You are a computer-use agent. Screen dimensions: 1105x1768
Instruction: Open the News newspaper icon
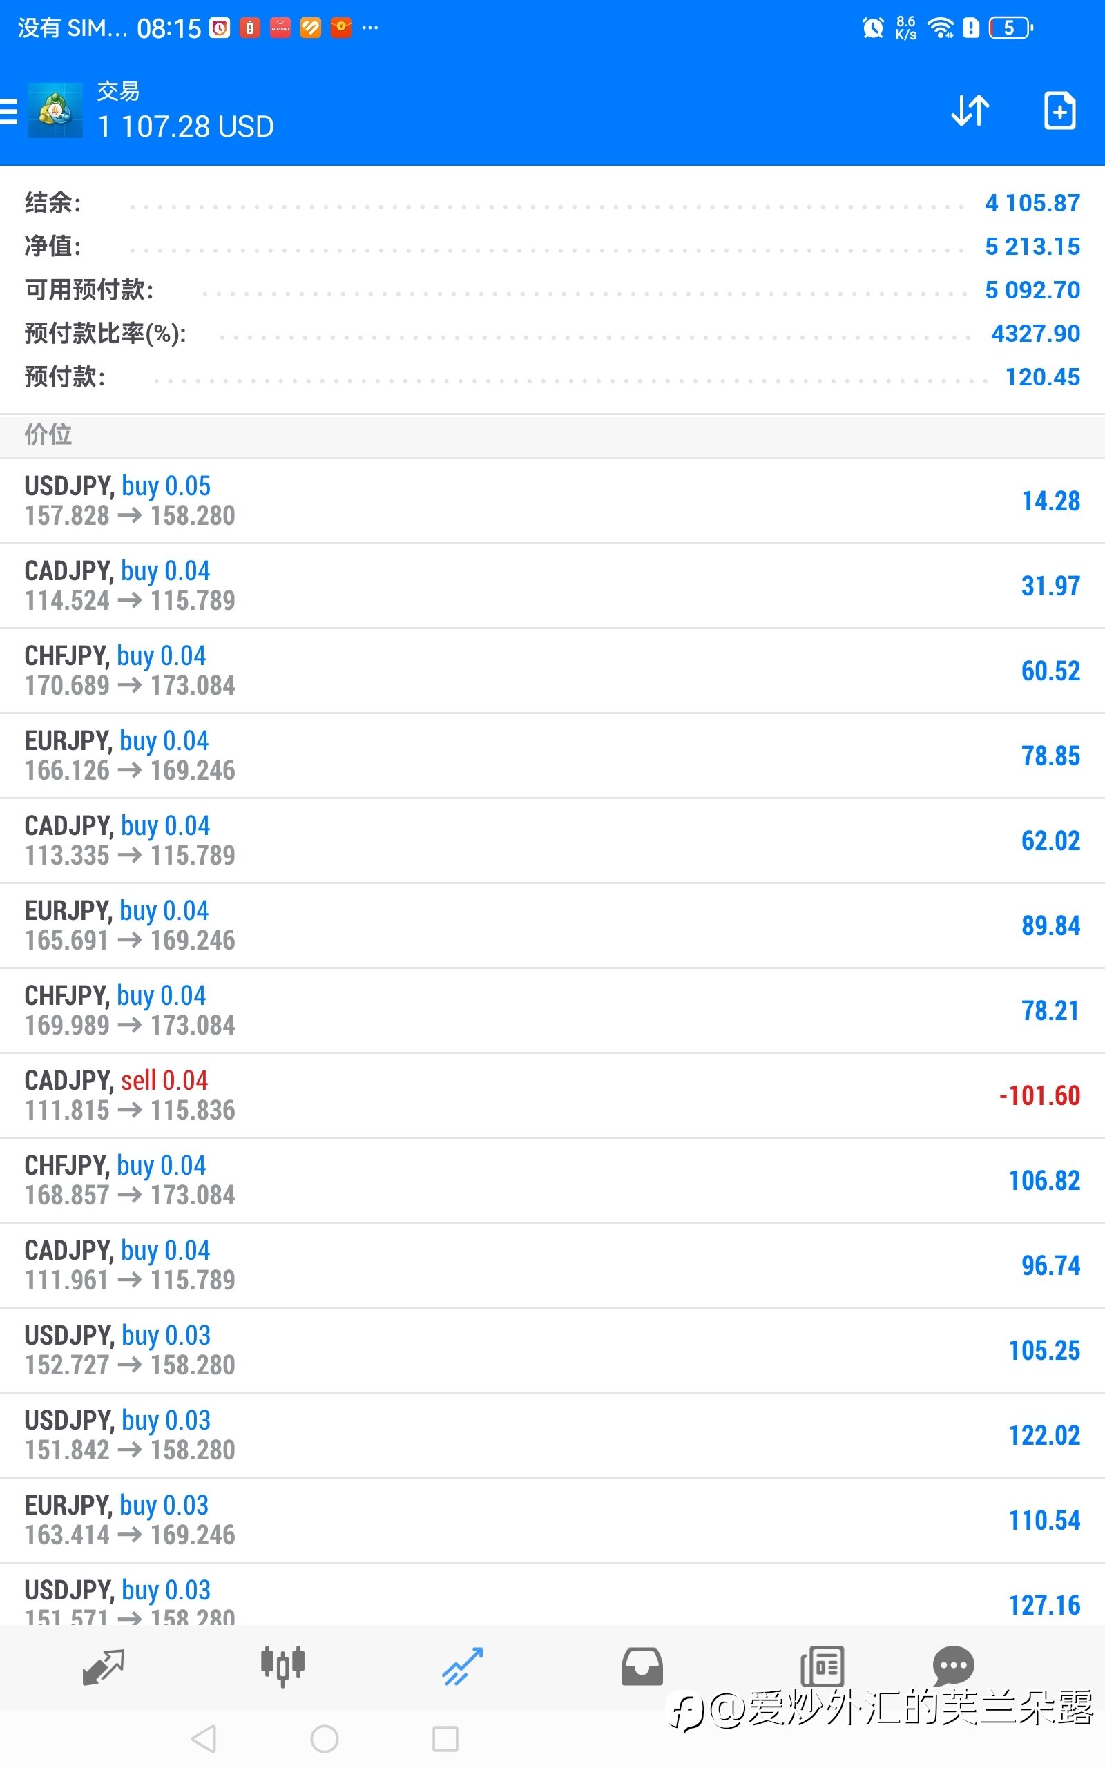[x=822, y=1666]
